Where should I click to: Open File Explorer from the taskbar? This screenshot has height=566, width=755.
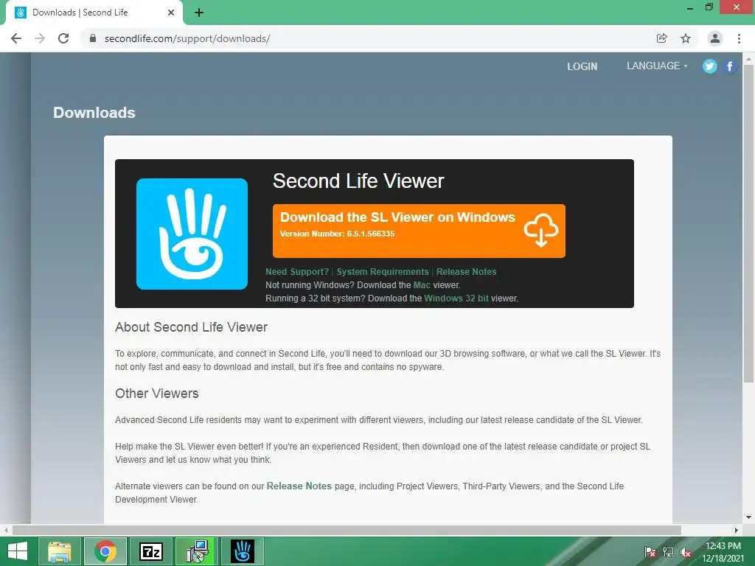tap(59, 551)
